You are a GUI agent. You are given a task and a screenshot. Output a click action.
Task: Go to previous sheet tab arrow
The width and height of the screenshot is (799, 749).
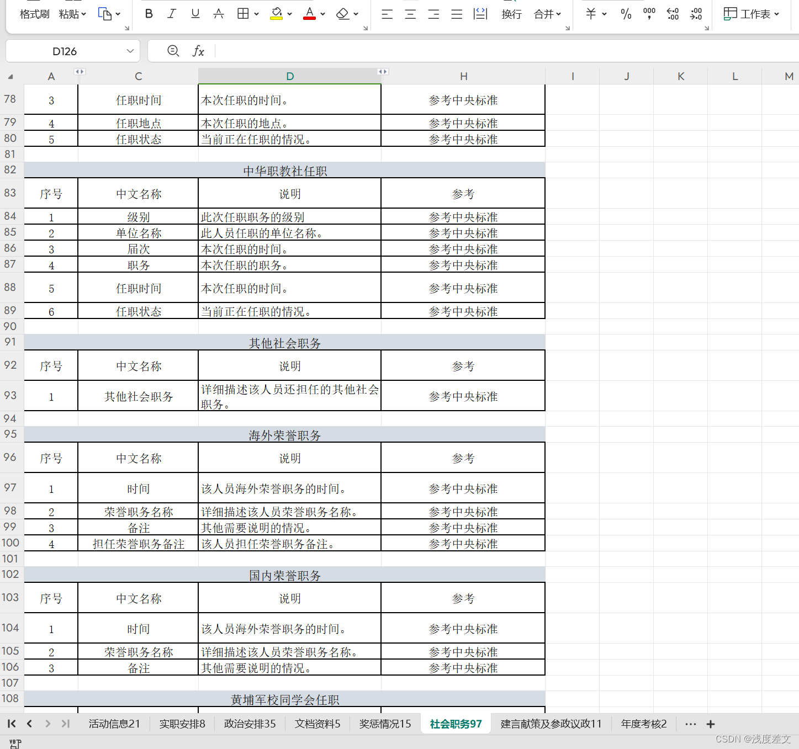pos(29,724)
